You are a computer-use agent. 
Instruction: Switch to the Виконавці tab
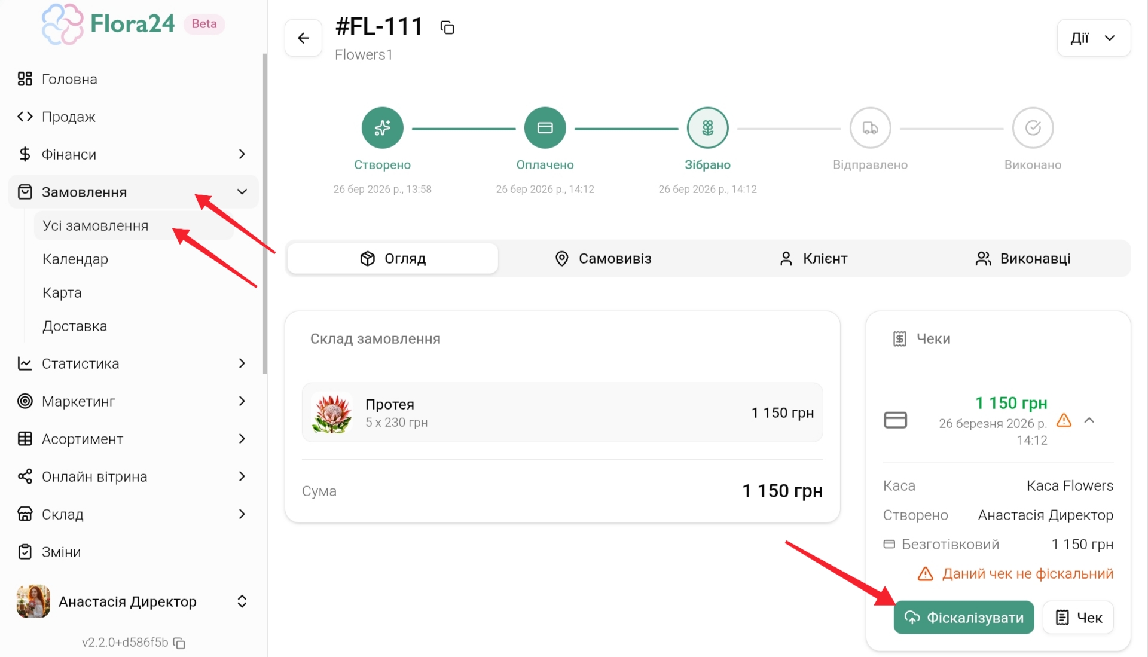click(1022, 259)
